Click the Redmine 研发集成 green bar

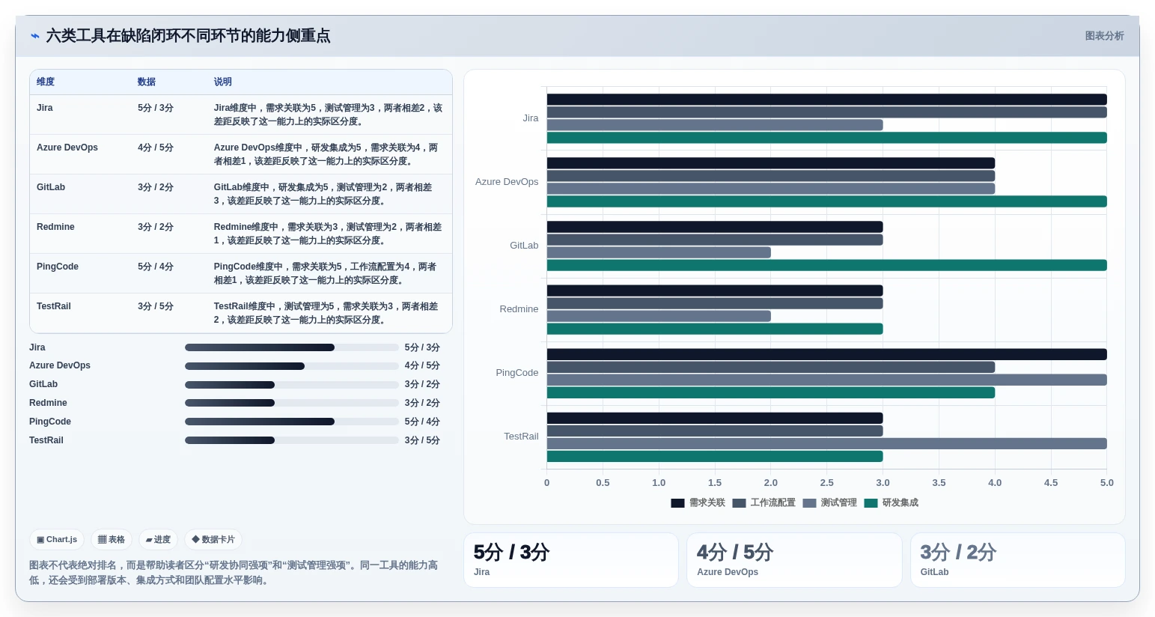point(715,329)
